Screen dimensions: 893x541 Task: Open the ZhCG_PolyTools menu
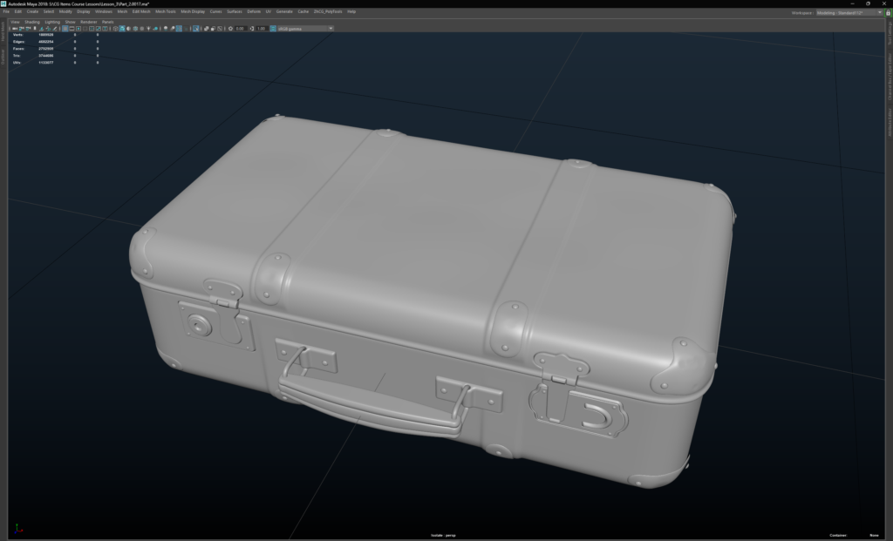pos(328,11)
